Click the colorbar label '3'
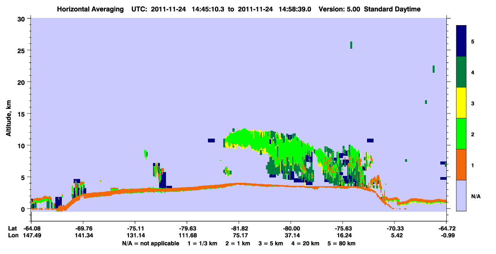 click(x=473, y=103)
